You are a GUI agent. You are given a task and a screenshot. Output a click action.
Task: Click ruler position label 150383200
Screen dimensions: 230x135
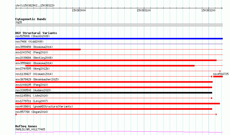[x=208, y=10]
